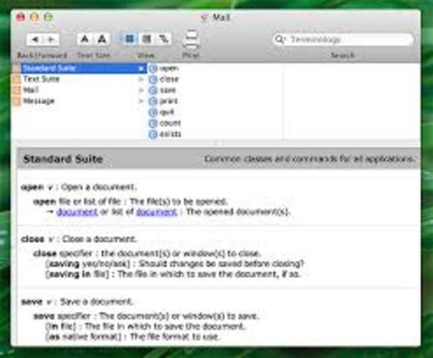Select the count command text
Viewport: 433px width, 358px height.
click(170, 123)
